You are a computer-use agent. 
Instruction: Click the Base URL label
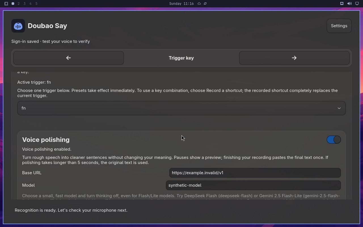click(32, 173)
